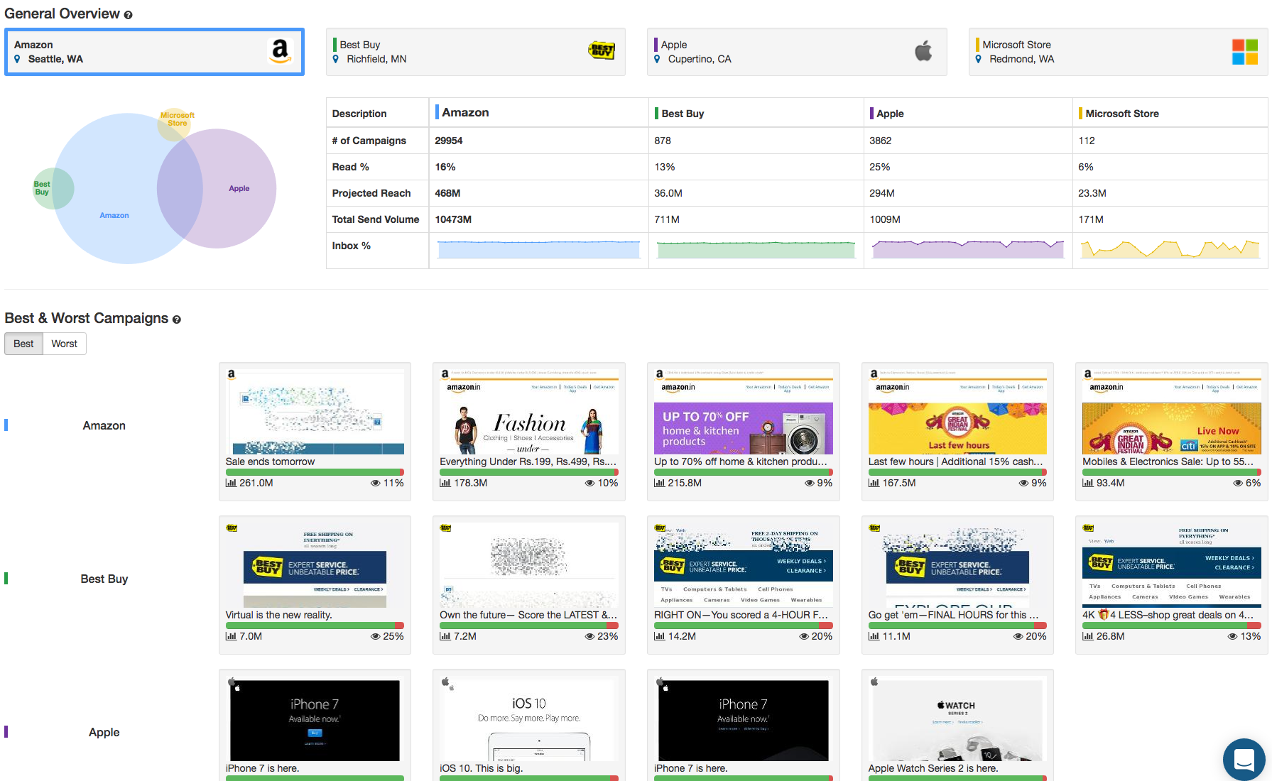The image size is (1272, 781).
Task: Open '4K 4 LESS' Best Buy campaign thumbnail
Action: pyautogui.click(x=1172, y=565)
